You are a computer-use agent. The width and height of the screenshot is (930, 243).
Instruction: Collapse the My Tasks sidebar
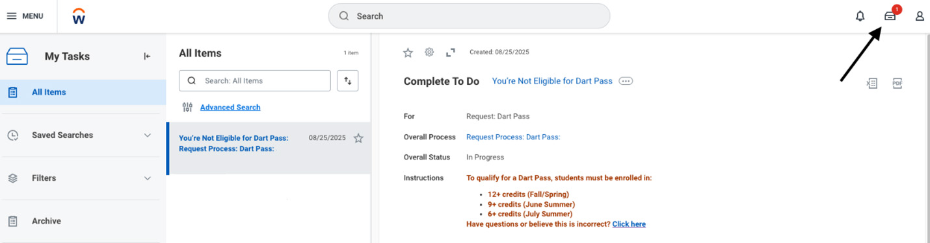coord(147,56)
